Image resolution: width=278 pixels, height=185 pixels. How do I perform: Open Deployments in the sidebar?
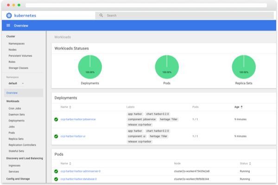[17, 121]
